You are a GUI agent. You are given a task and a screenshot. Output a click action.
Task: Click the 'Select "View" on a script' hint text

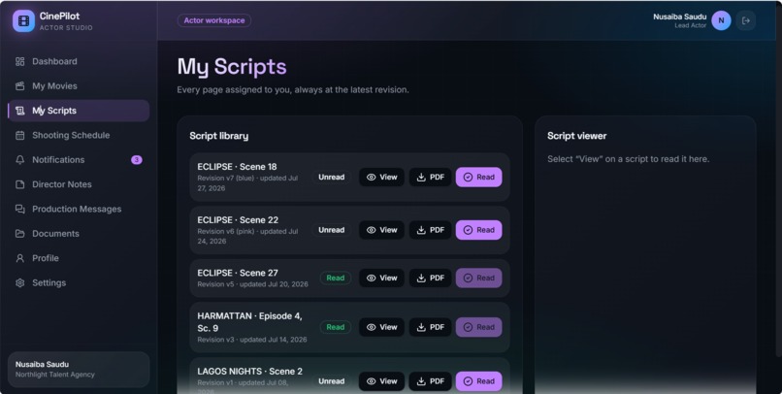pos(628,159)
